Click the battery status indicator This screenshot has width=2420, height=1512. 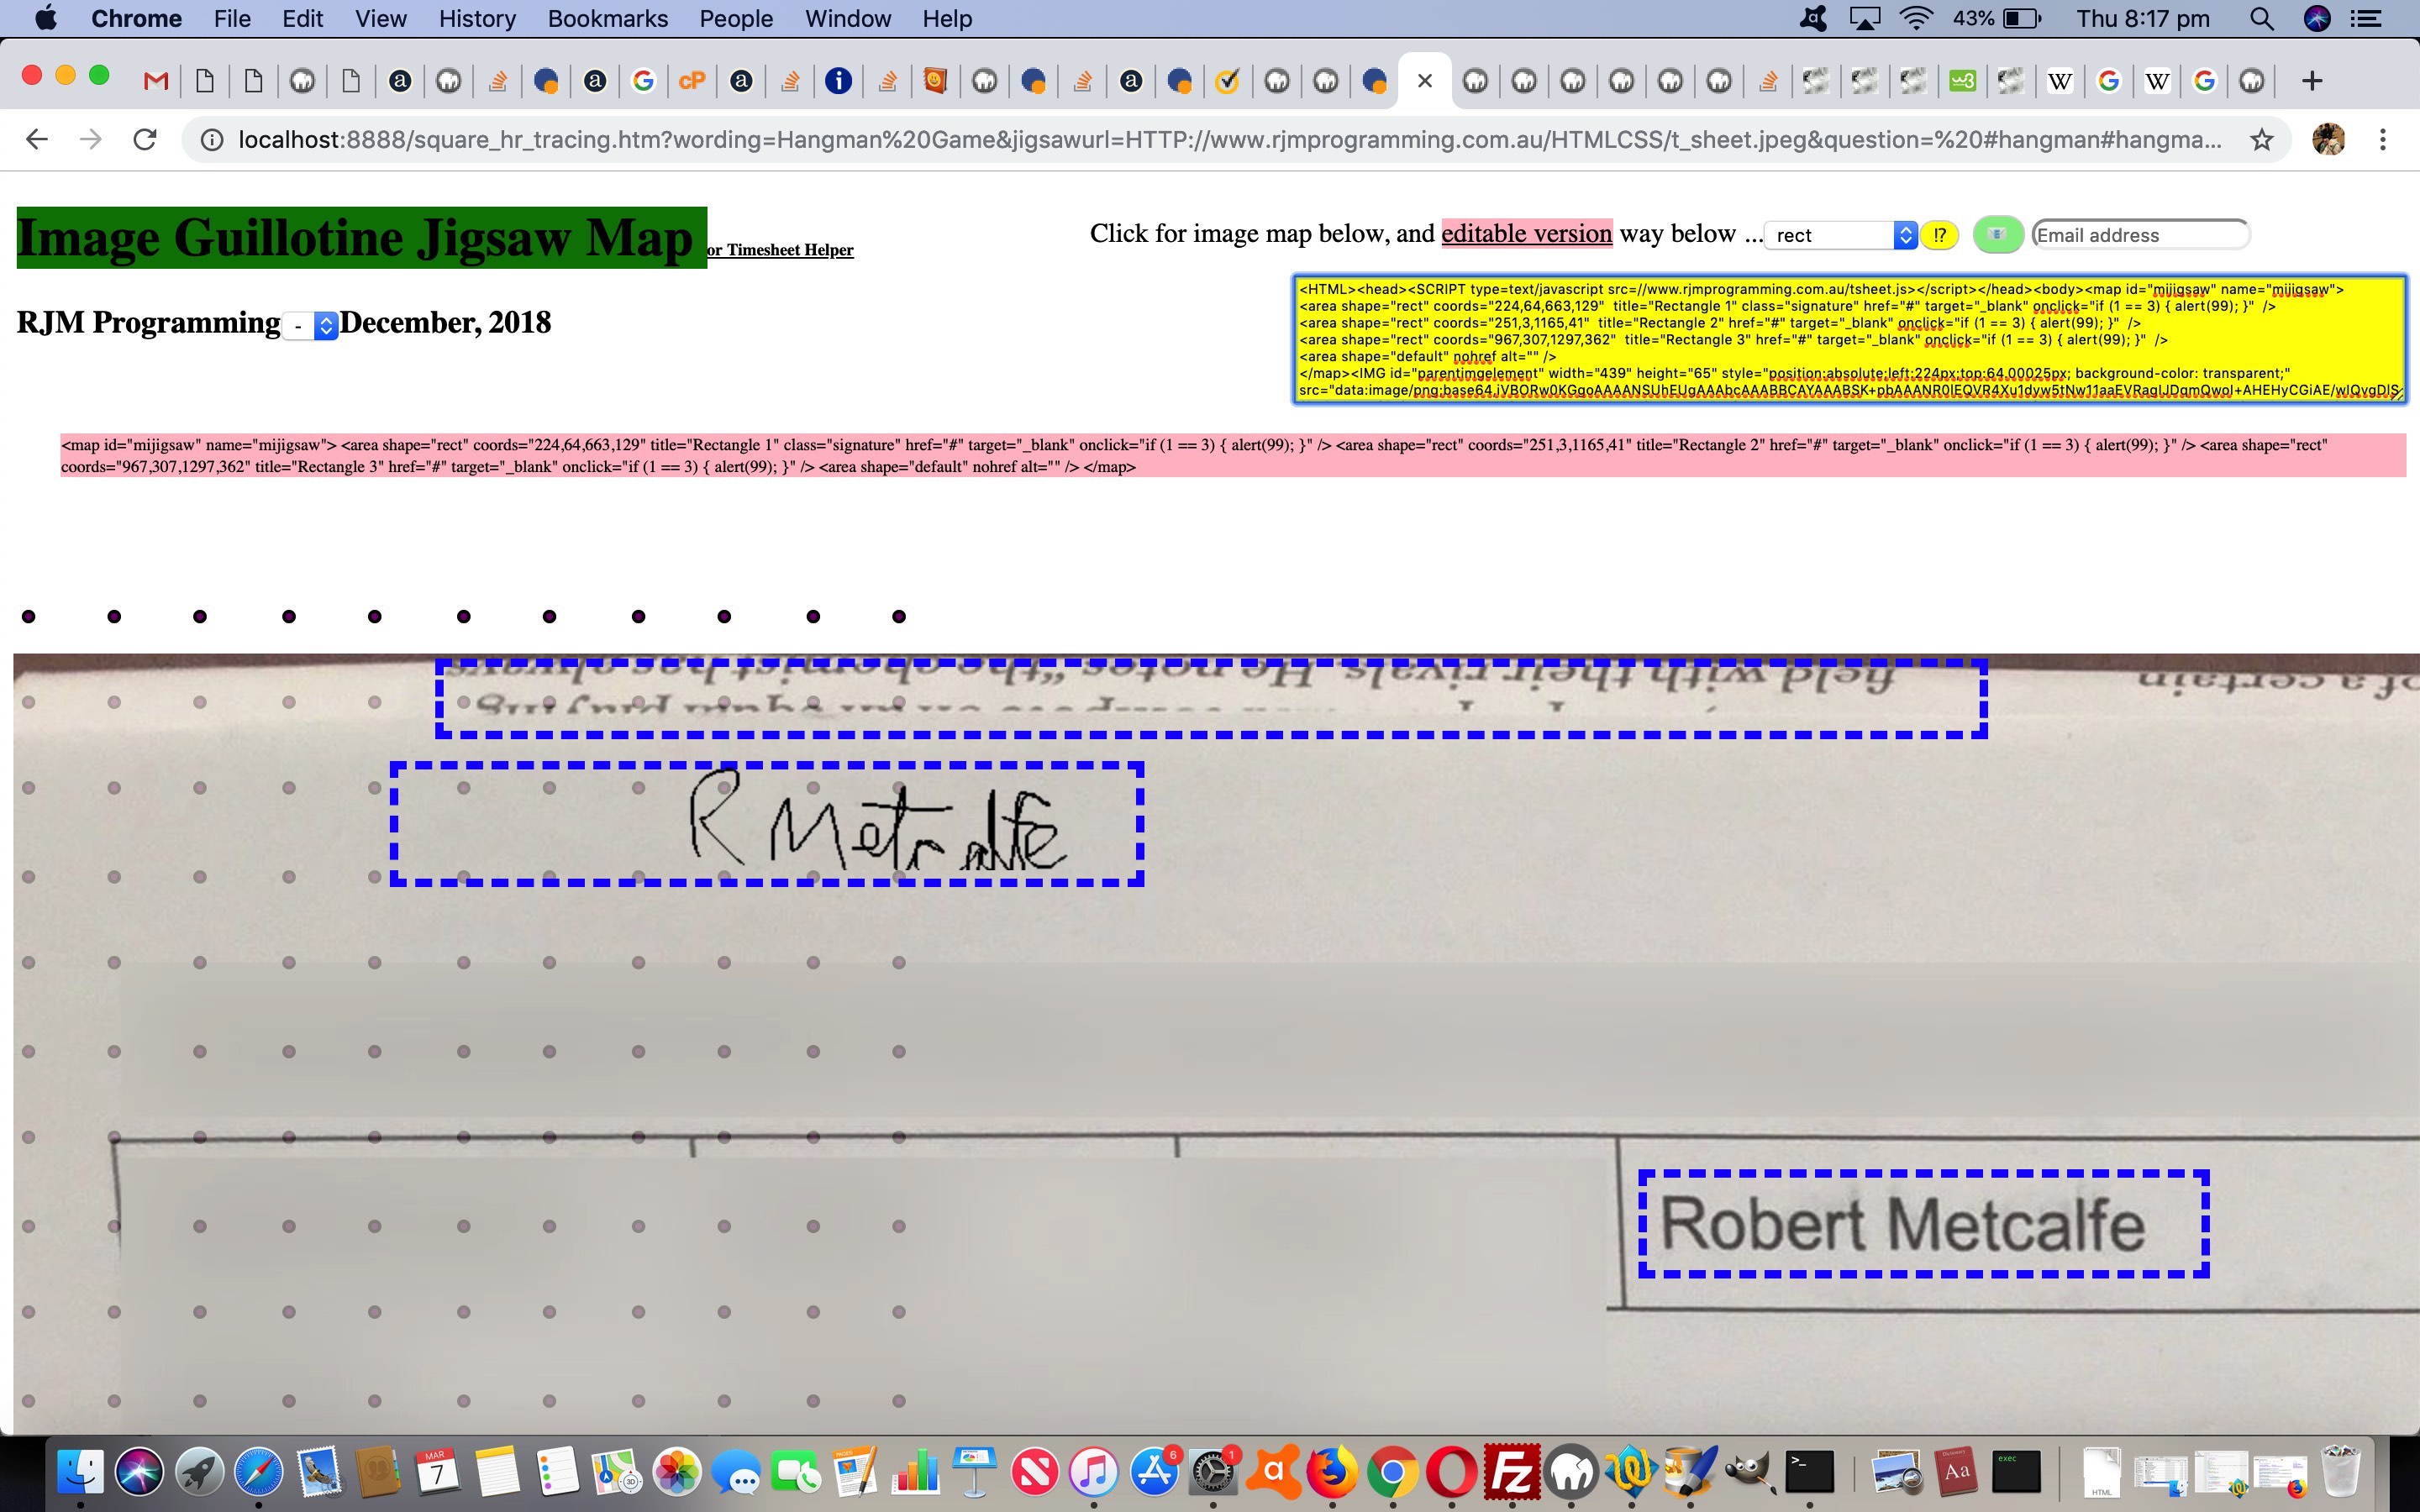click(x=1997, y=19)
